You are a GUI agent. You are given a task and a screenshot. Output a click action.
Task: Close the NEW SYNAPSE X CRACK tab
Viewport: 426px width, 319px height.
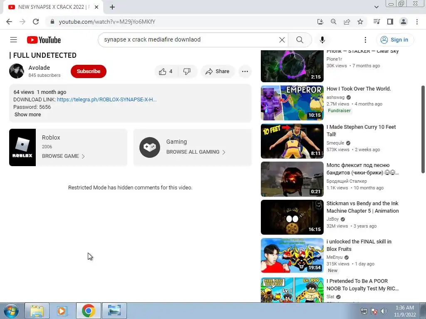[x=97, y=7]
